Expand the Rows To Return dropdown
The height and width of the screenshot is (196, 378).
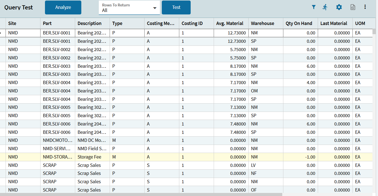(155, 8)
